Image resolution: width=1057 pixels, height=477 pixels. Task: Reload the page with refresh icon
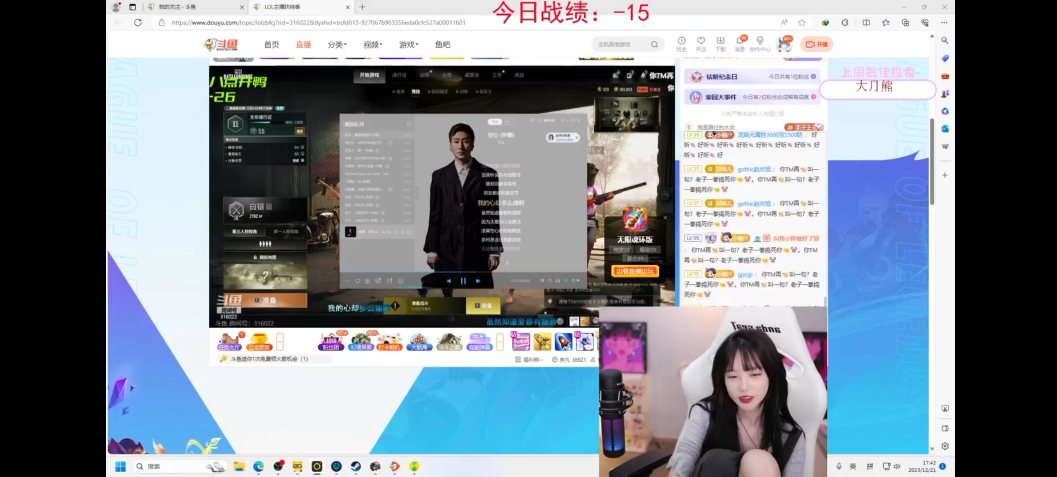(138, 23)
